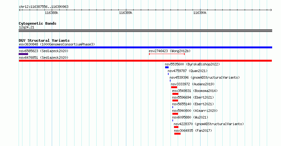Select the nsv5596694 red variant block

coord(175,100)
